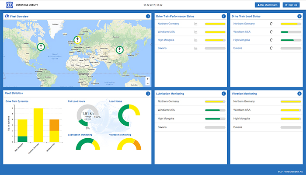Click Northern Germany performance status bar
The height and width of the screenshot is (175, 306).
pos(215,24)
